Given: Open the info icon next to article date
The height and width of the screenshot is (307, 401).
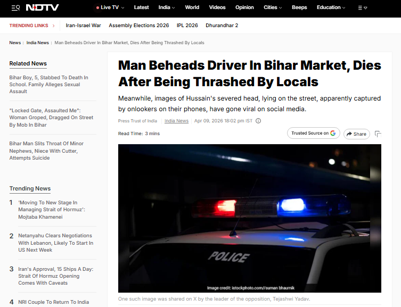Looking at the screenshot, I should coord(258,121).
